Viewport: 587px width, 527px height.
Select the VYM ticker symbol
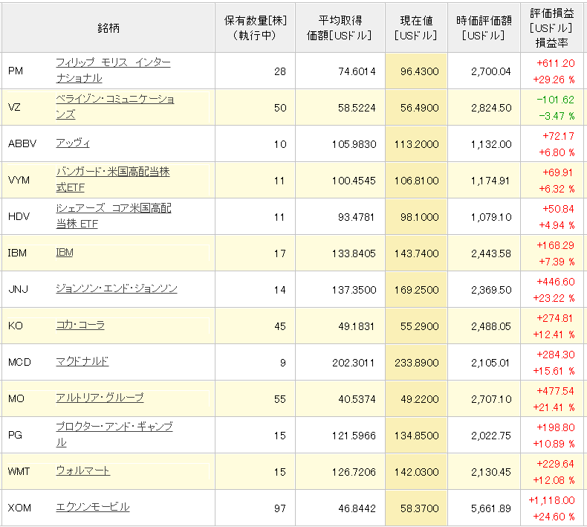pyautogui.click(x=19, y=180)
